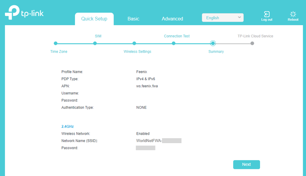
Task: Select the SIM step dot
Action: pos(95,43)
